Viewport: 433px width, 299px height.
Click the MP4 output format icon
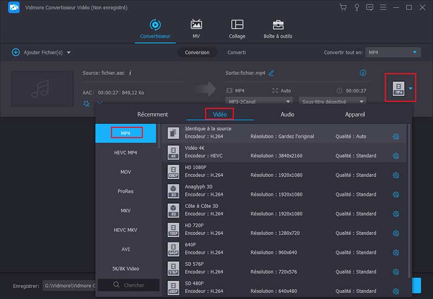tap(398, 88)
